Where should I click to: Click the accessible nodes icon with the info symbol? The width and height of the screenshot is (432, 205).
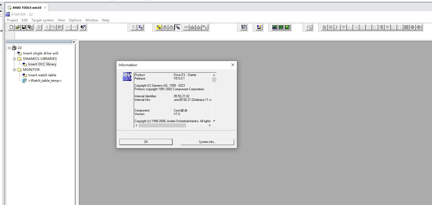click(x=243, y=27)
